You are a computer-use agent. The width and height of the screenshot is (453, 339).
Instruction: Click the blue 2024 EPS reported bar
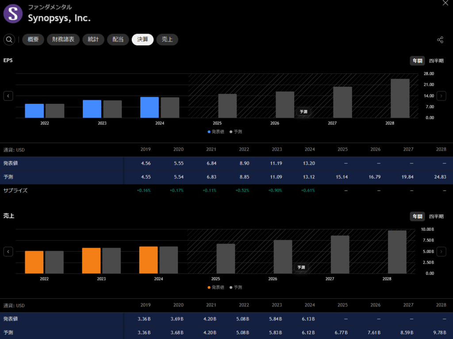point(150,107)
